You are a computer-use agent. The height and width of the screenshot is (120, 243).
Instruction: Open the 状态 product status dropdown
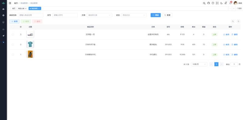click(134, 15)
